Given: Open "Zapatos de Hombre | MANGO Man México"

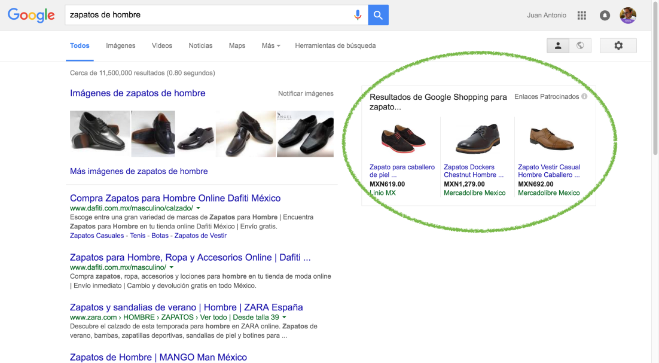Looking at the screenshot, I should click(158, 358).
